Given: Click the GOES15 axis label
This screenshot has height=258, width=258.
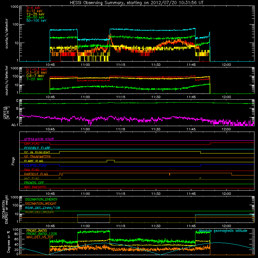Looking at the screenshot, I should click(x=6, y=113).
